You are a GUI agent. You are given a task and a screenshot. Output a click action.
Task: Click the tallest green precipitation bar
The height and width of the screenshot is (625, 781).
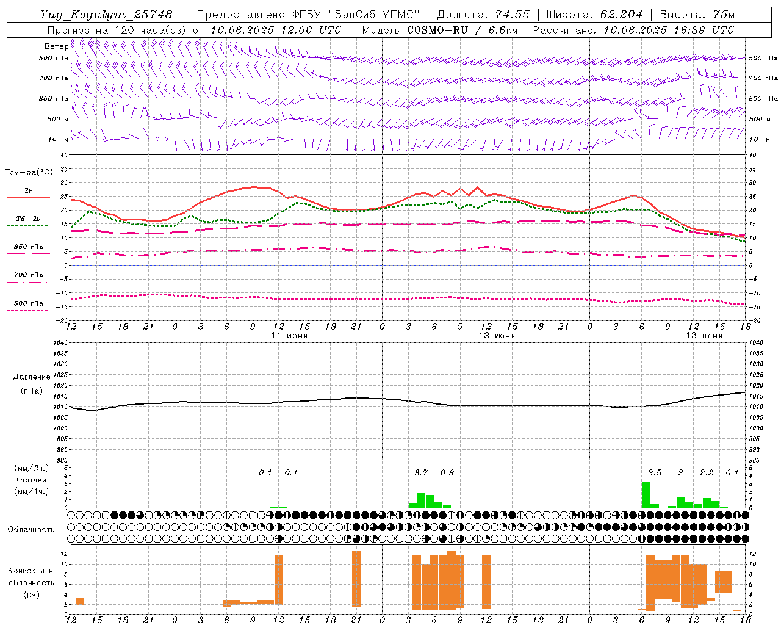[x=646, y=494]
